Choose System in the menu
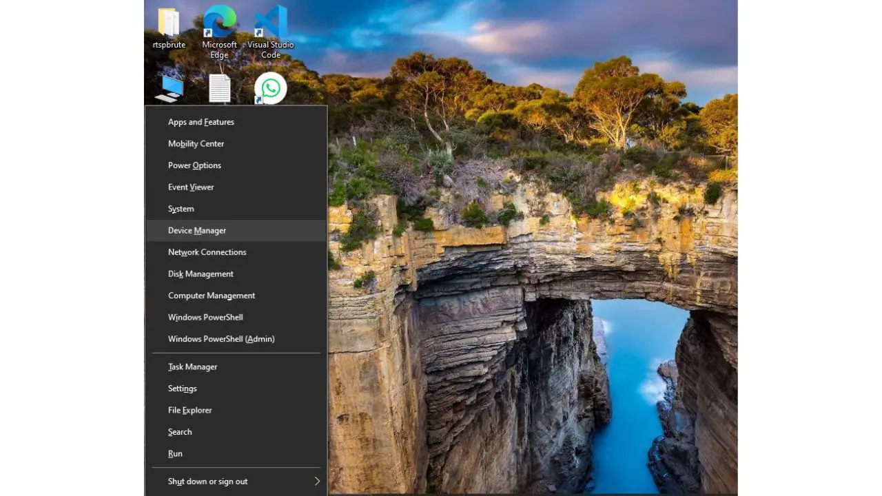 236,209
